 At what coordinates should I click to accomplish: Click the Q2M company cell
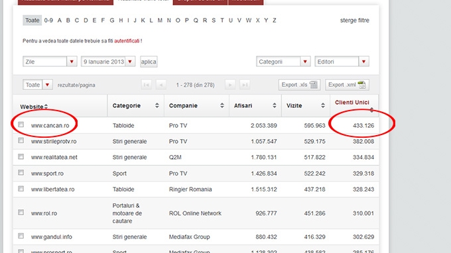175,157
